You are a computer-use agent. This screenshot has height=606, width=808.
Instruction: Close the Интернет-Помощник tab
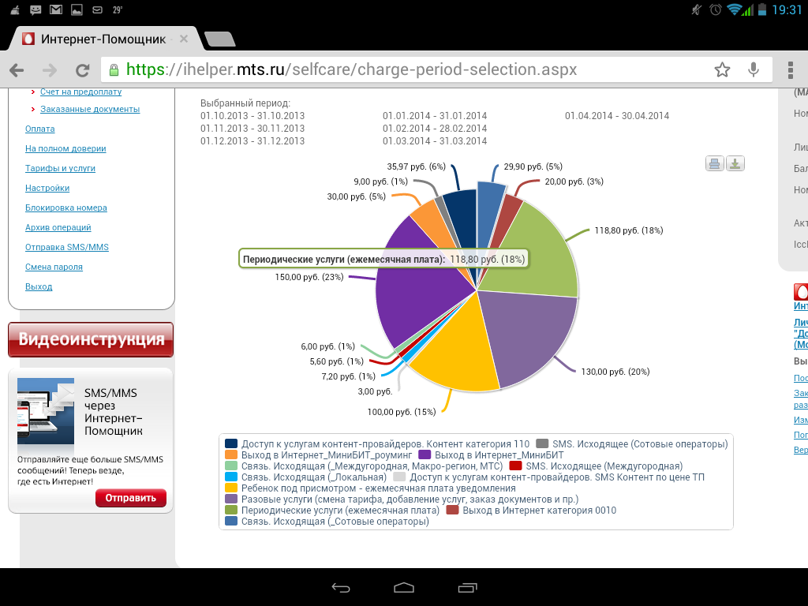click(x=183, y=39)
